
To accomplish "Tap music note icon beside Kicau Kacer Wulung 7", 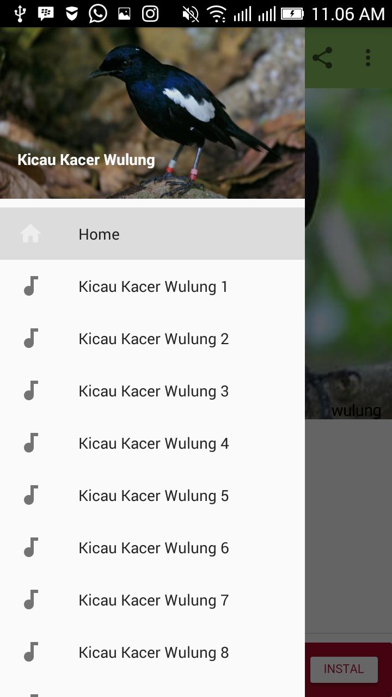I will [x=31, y=600].
